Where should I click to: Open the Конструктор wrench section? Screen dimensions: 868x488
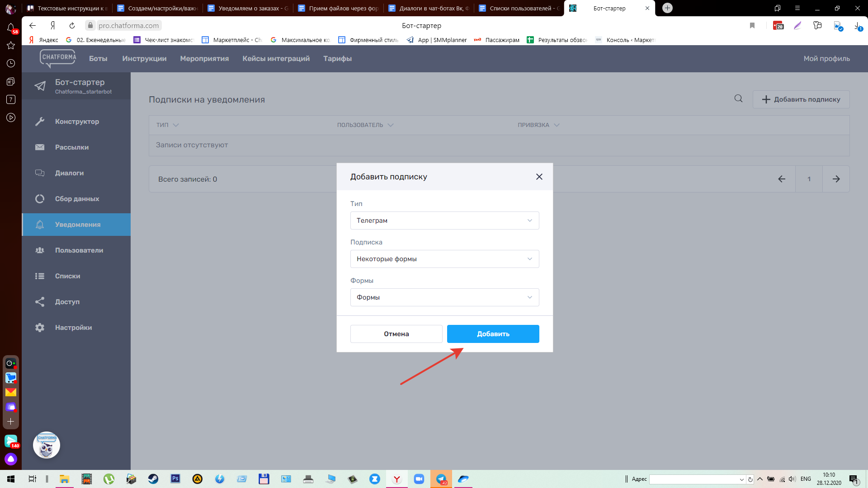click(x=76, y=122)
